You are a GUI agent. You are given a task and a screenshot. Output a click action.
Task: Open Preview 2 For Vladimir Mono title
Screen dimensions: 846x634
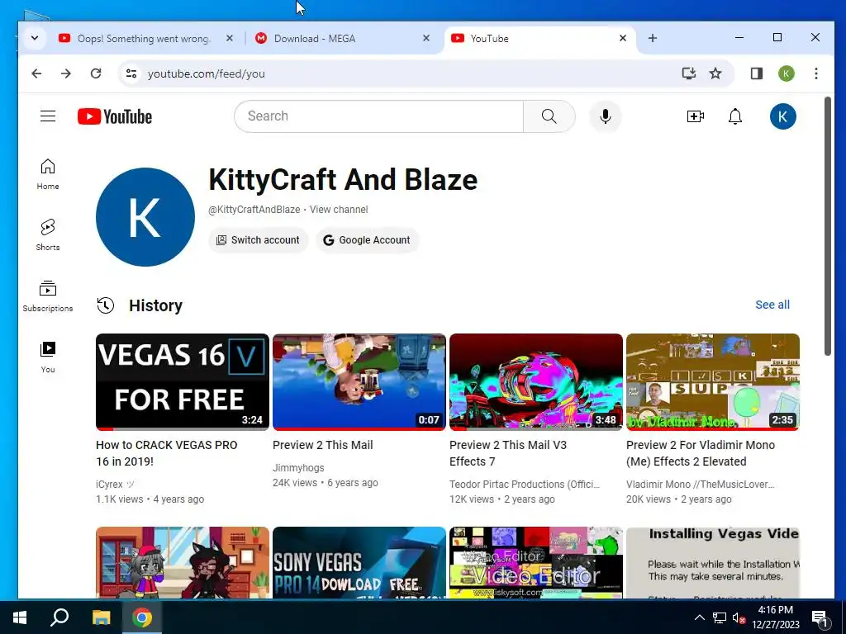(701, 453)
